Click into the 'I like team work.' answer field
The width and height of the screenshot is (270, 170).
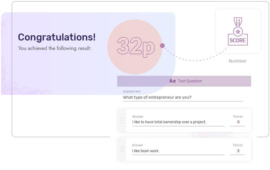(178, 151)
